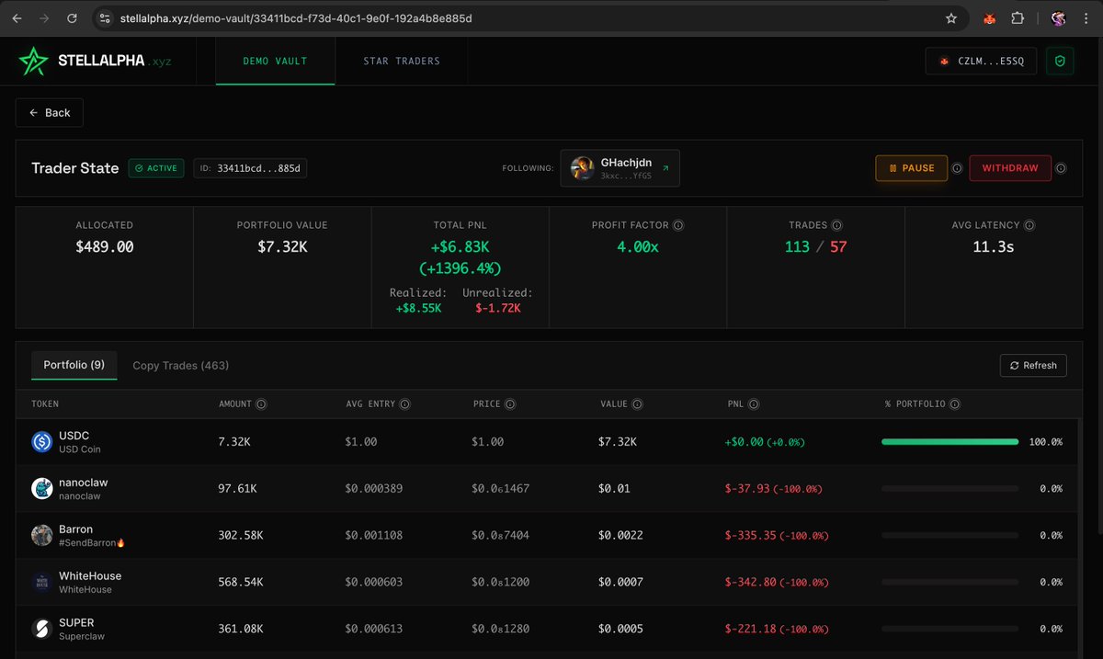This screenshot has height=659, width=1103.
Task: Click red extension icon in toolbar
Action: click(989, 18)
